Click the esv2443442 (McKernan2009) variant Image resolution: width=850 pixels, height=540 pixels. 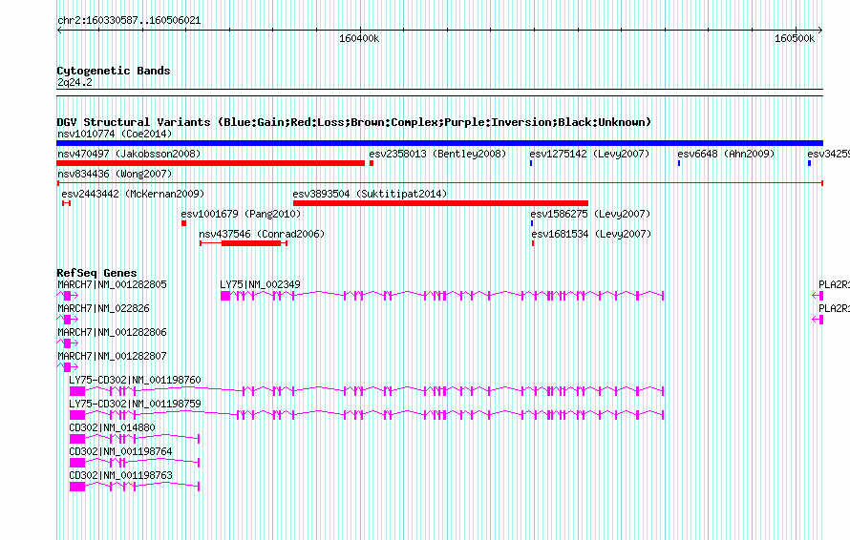click(66, 203)
